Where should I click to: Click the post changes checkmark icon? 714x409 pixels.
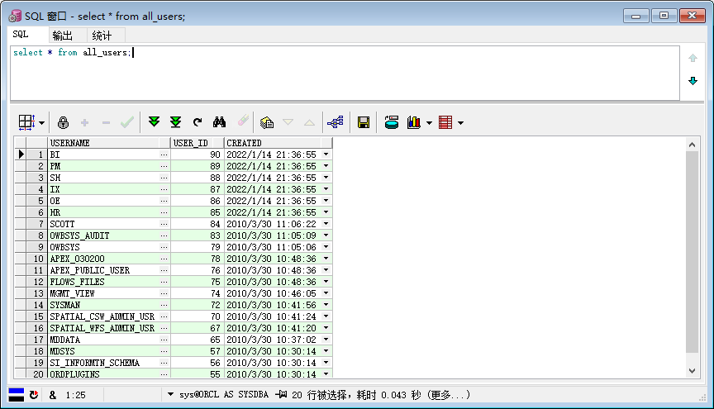click(x=127, y=122)
